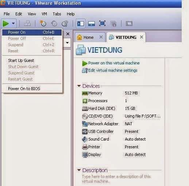Select the Hard Disk 15 GB value
The height and width of the screenshot is (186, 189).
[130, 108]
